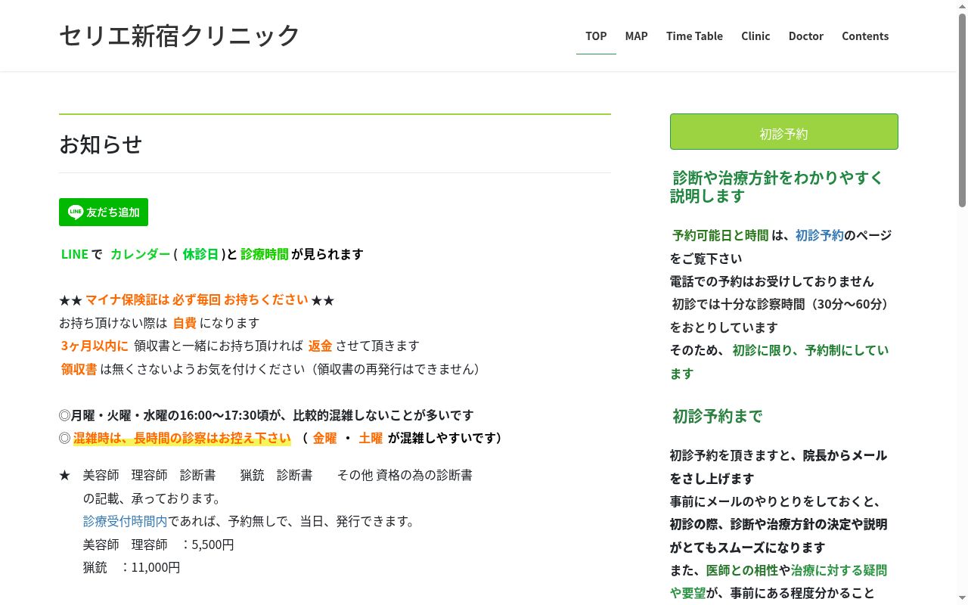Click the orange 自費 word
968x605 pixels.
click(x=185, y=323)
